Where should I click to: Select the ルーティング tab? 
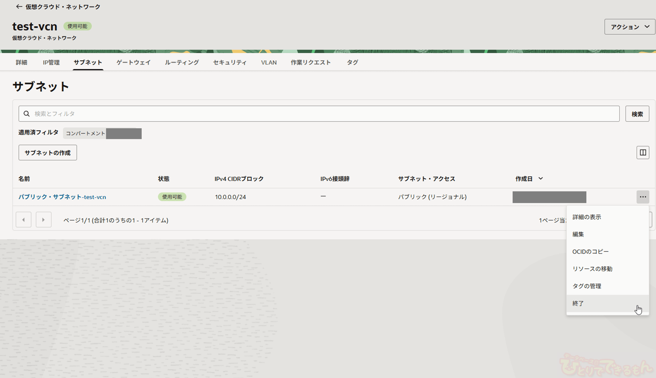[x=181, y=62]
